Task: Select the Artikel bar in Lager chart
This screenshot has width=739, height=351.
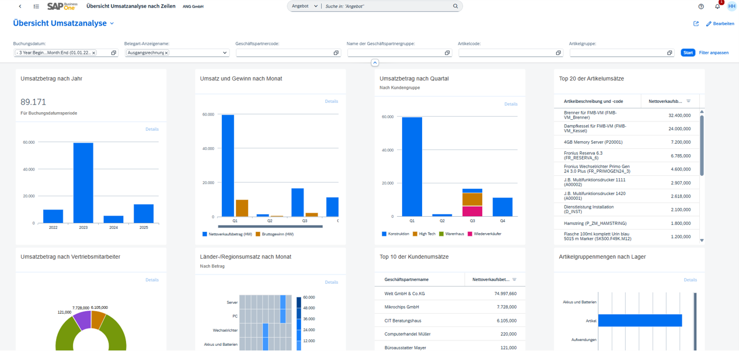Action: (x=640, y=321)
